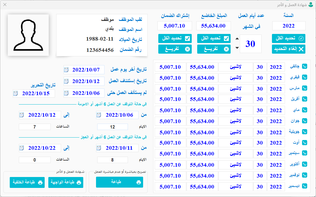Screen dimensions: 316x197
Task: Toggle the جانفي month checkbox
Action: pos(304,66)
